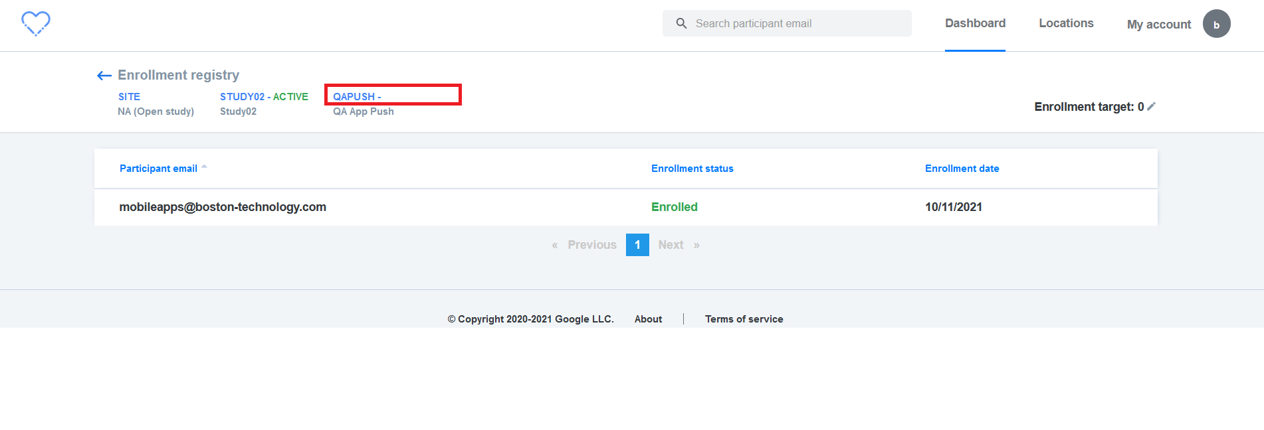Click the SITE label
This screenshot has width=1264, height=430.
129,97
